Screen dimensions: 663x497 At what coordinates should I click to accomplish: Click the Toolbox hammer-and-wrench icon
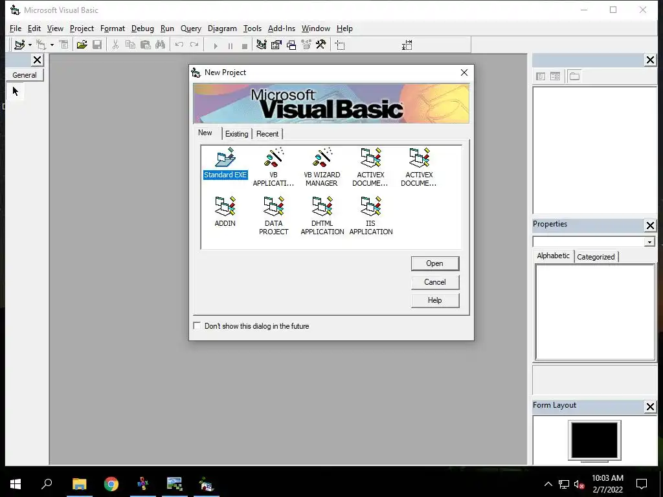[321, 45]
